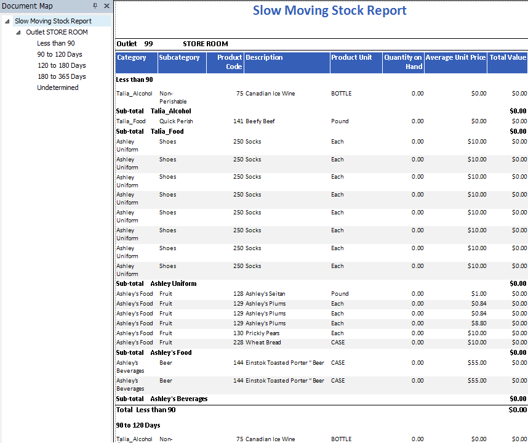
Task: Click the Quantity on Hand header
Action: coord(403,62)
